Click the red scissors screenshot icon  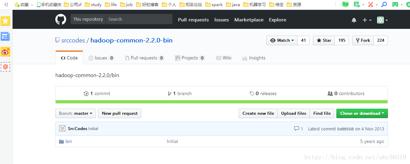[x=370, y=4]
